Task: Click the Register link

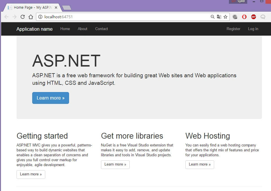Action: [x=233, y=29]
